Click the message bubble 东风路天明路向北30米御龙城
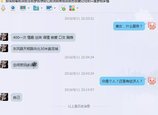 (x=36, y=49)
